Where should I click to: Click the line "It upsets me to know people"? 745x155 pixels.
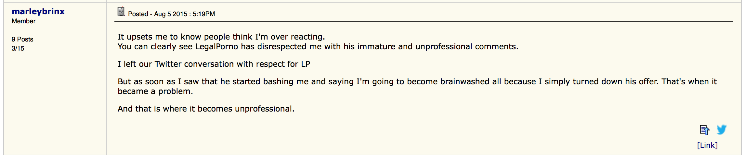(185, 37)
